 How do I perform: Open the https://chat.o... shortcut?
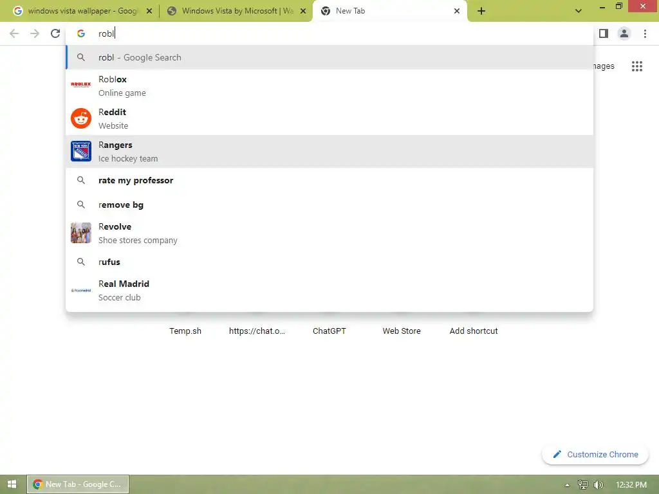257,331
